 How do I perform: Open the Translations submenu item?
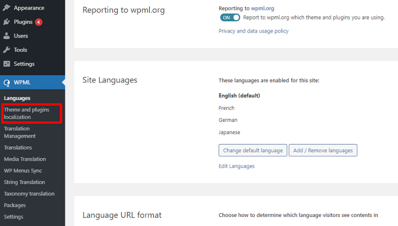[18, 148]
